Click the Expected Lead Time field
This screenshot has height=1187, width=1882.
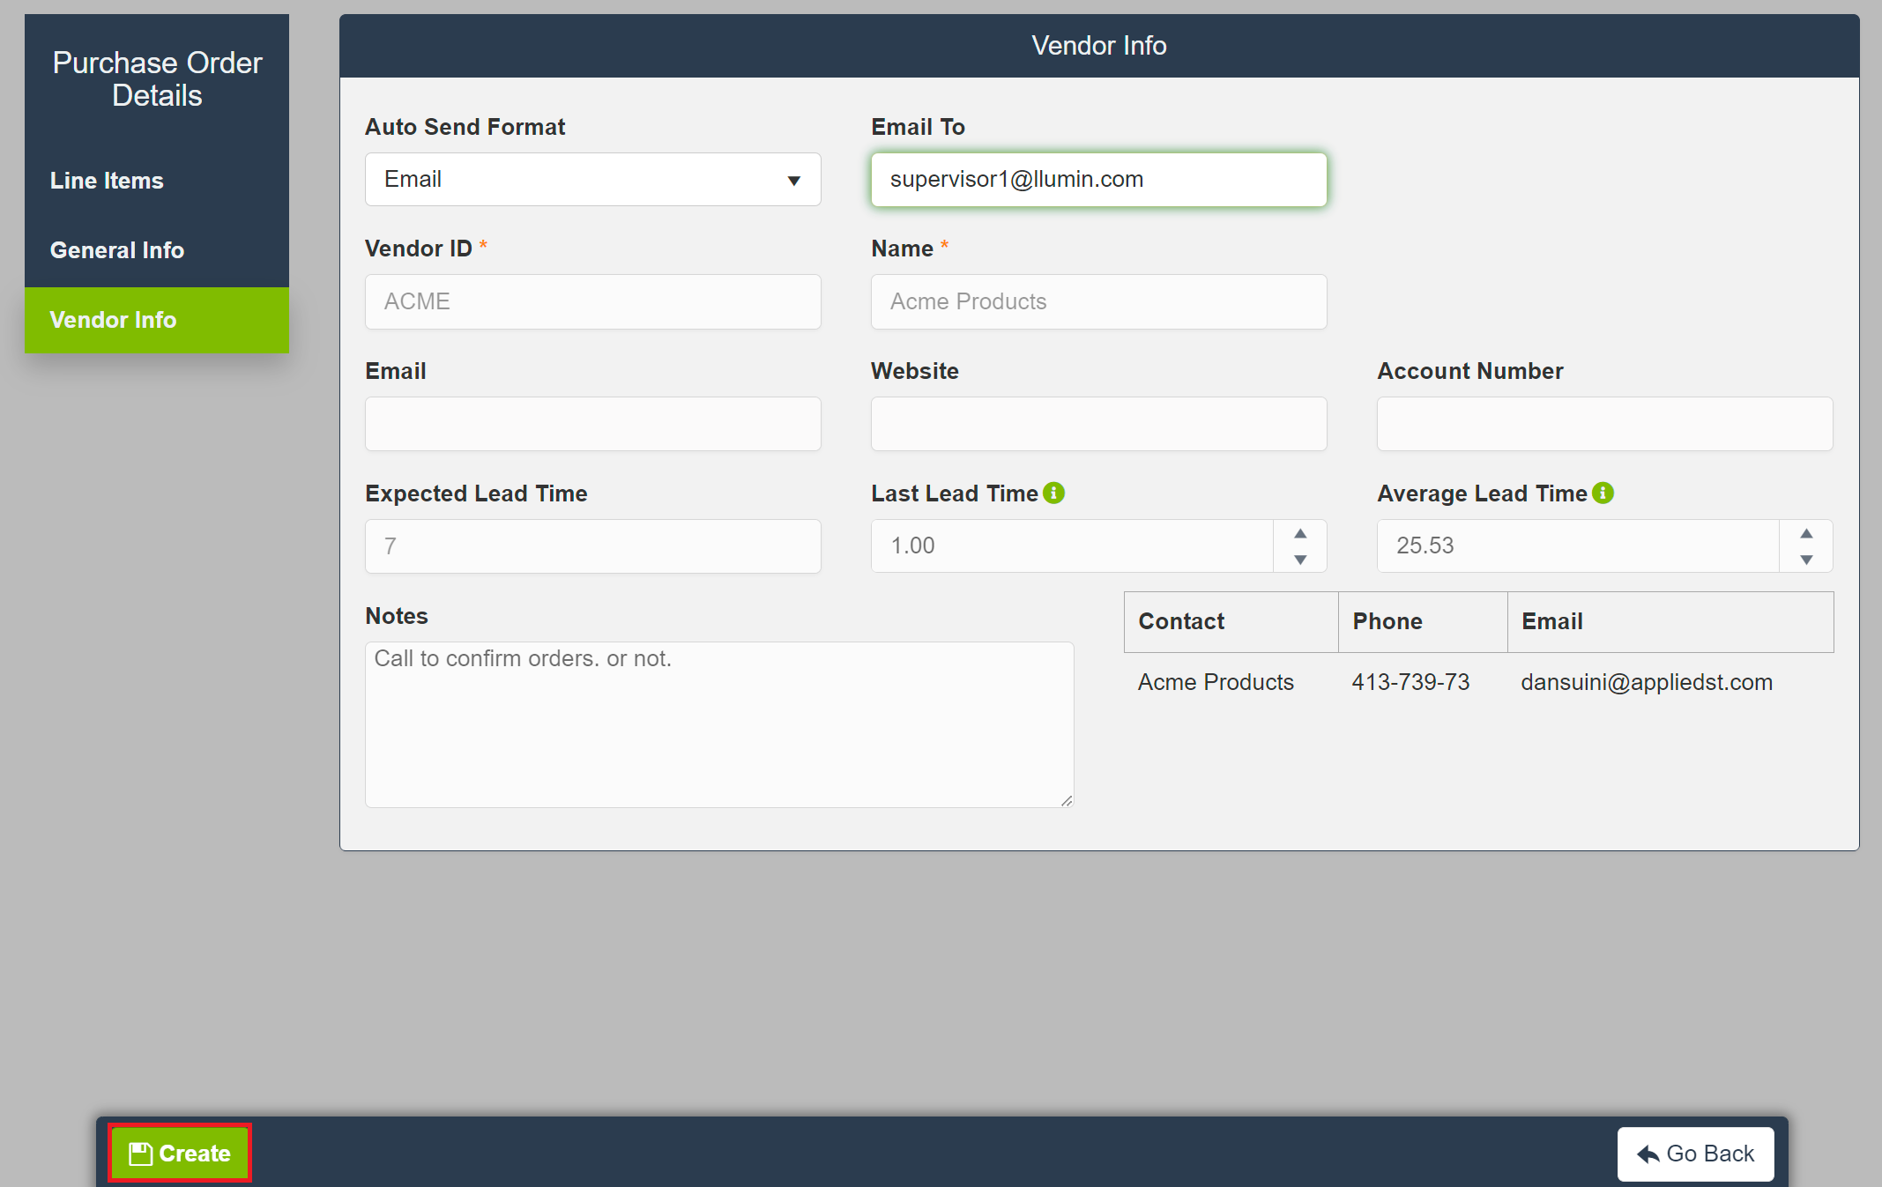[592, 546]
